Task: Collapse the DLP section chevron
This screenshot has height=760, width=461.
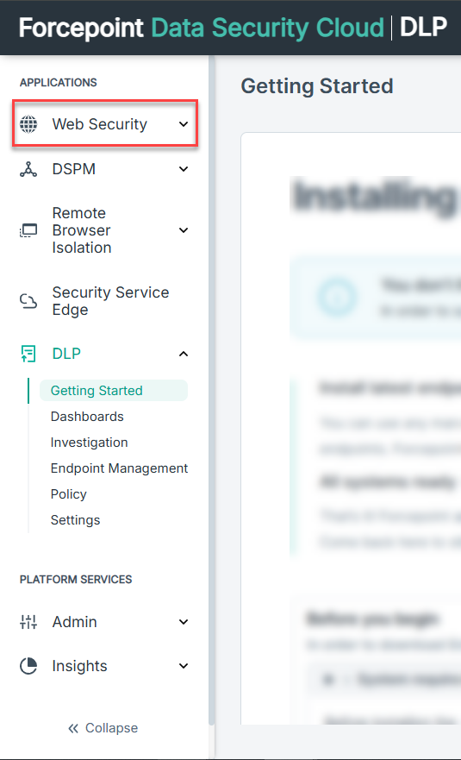Action: pyautogui.click(x=184, y=354)
